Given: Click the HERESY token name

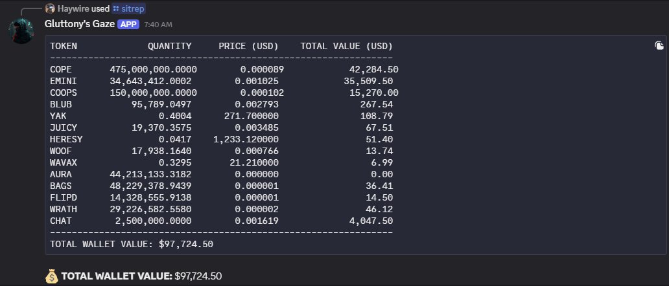Looking at the screenshot, I should click(66, 139).
